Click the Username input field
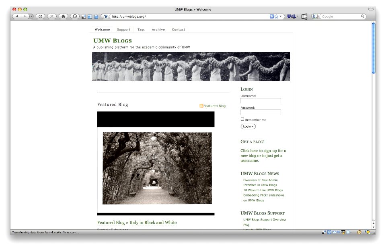 [x=261, y=101]
